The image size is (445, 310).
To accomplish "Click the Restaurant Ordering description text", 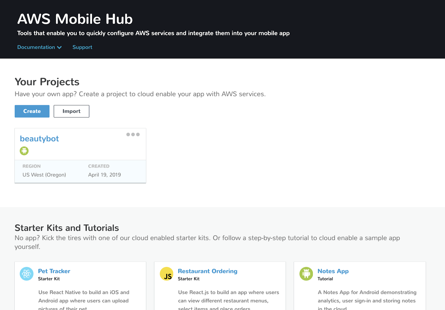I will [x=228, y=300].
